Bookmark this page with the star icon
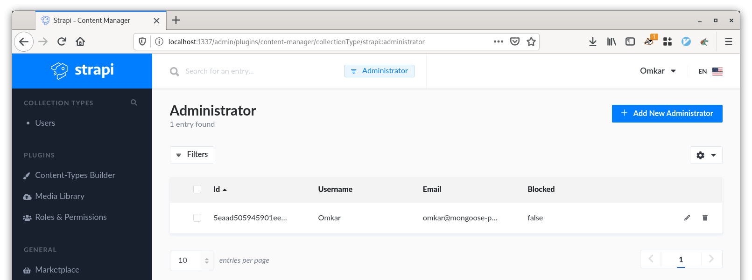Screen dimensions: 752x280 pos(531,41)
